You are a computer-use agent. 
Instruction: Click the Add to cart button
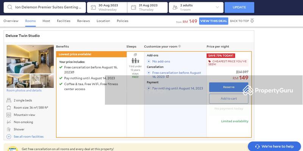point(228,99)
